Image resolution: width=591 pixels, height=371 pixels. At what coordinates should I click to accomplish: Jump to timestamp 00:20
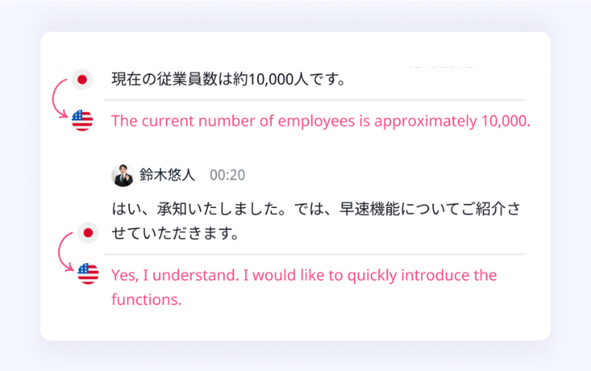(227, 176)
